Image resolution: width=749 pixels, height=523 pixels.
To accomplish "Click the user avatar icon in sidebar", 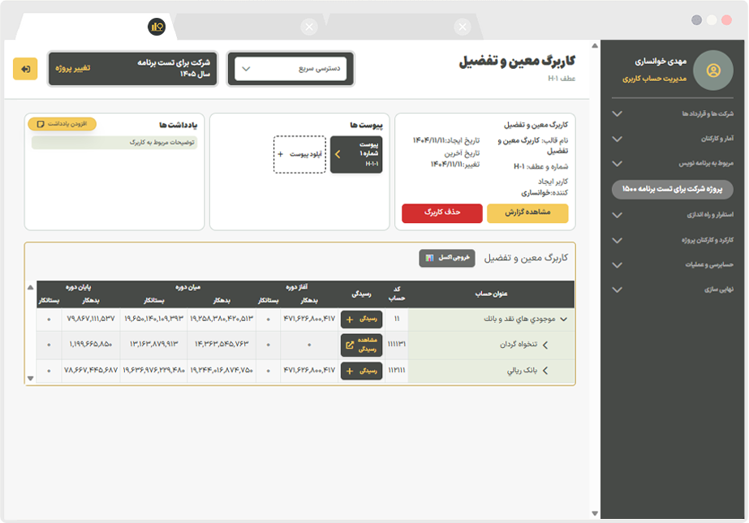I will click(713, 71).
